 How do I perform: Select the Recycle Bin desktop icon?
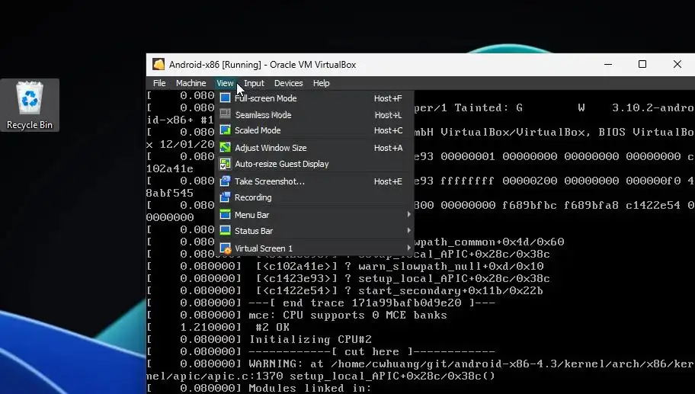point(30,105)
